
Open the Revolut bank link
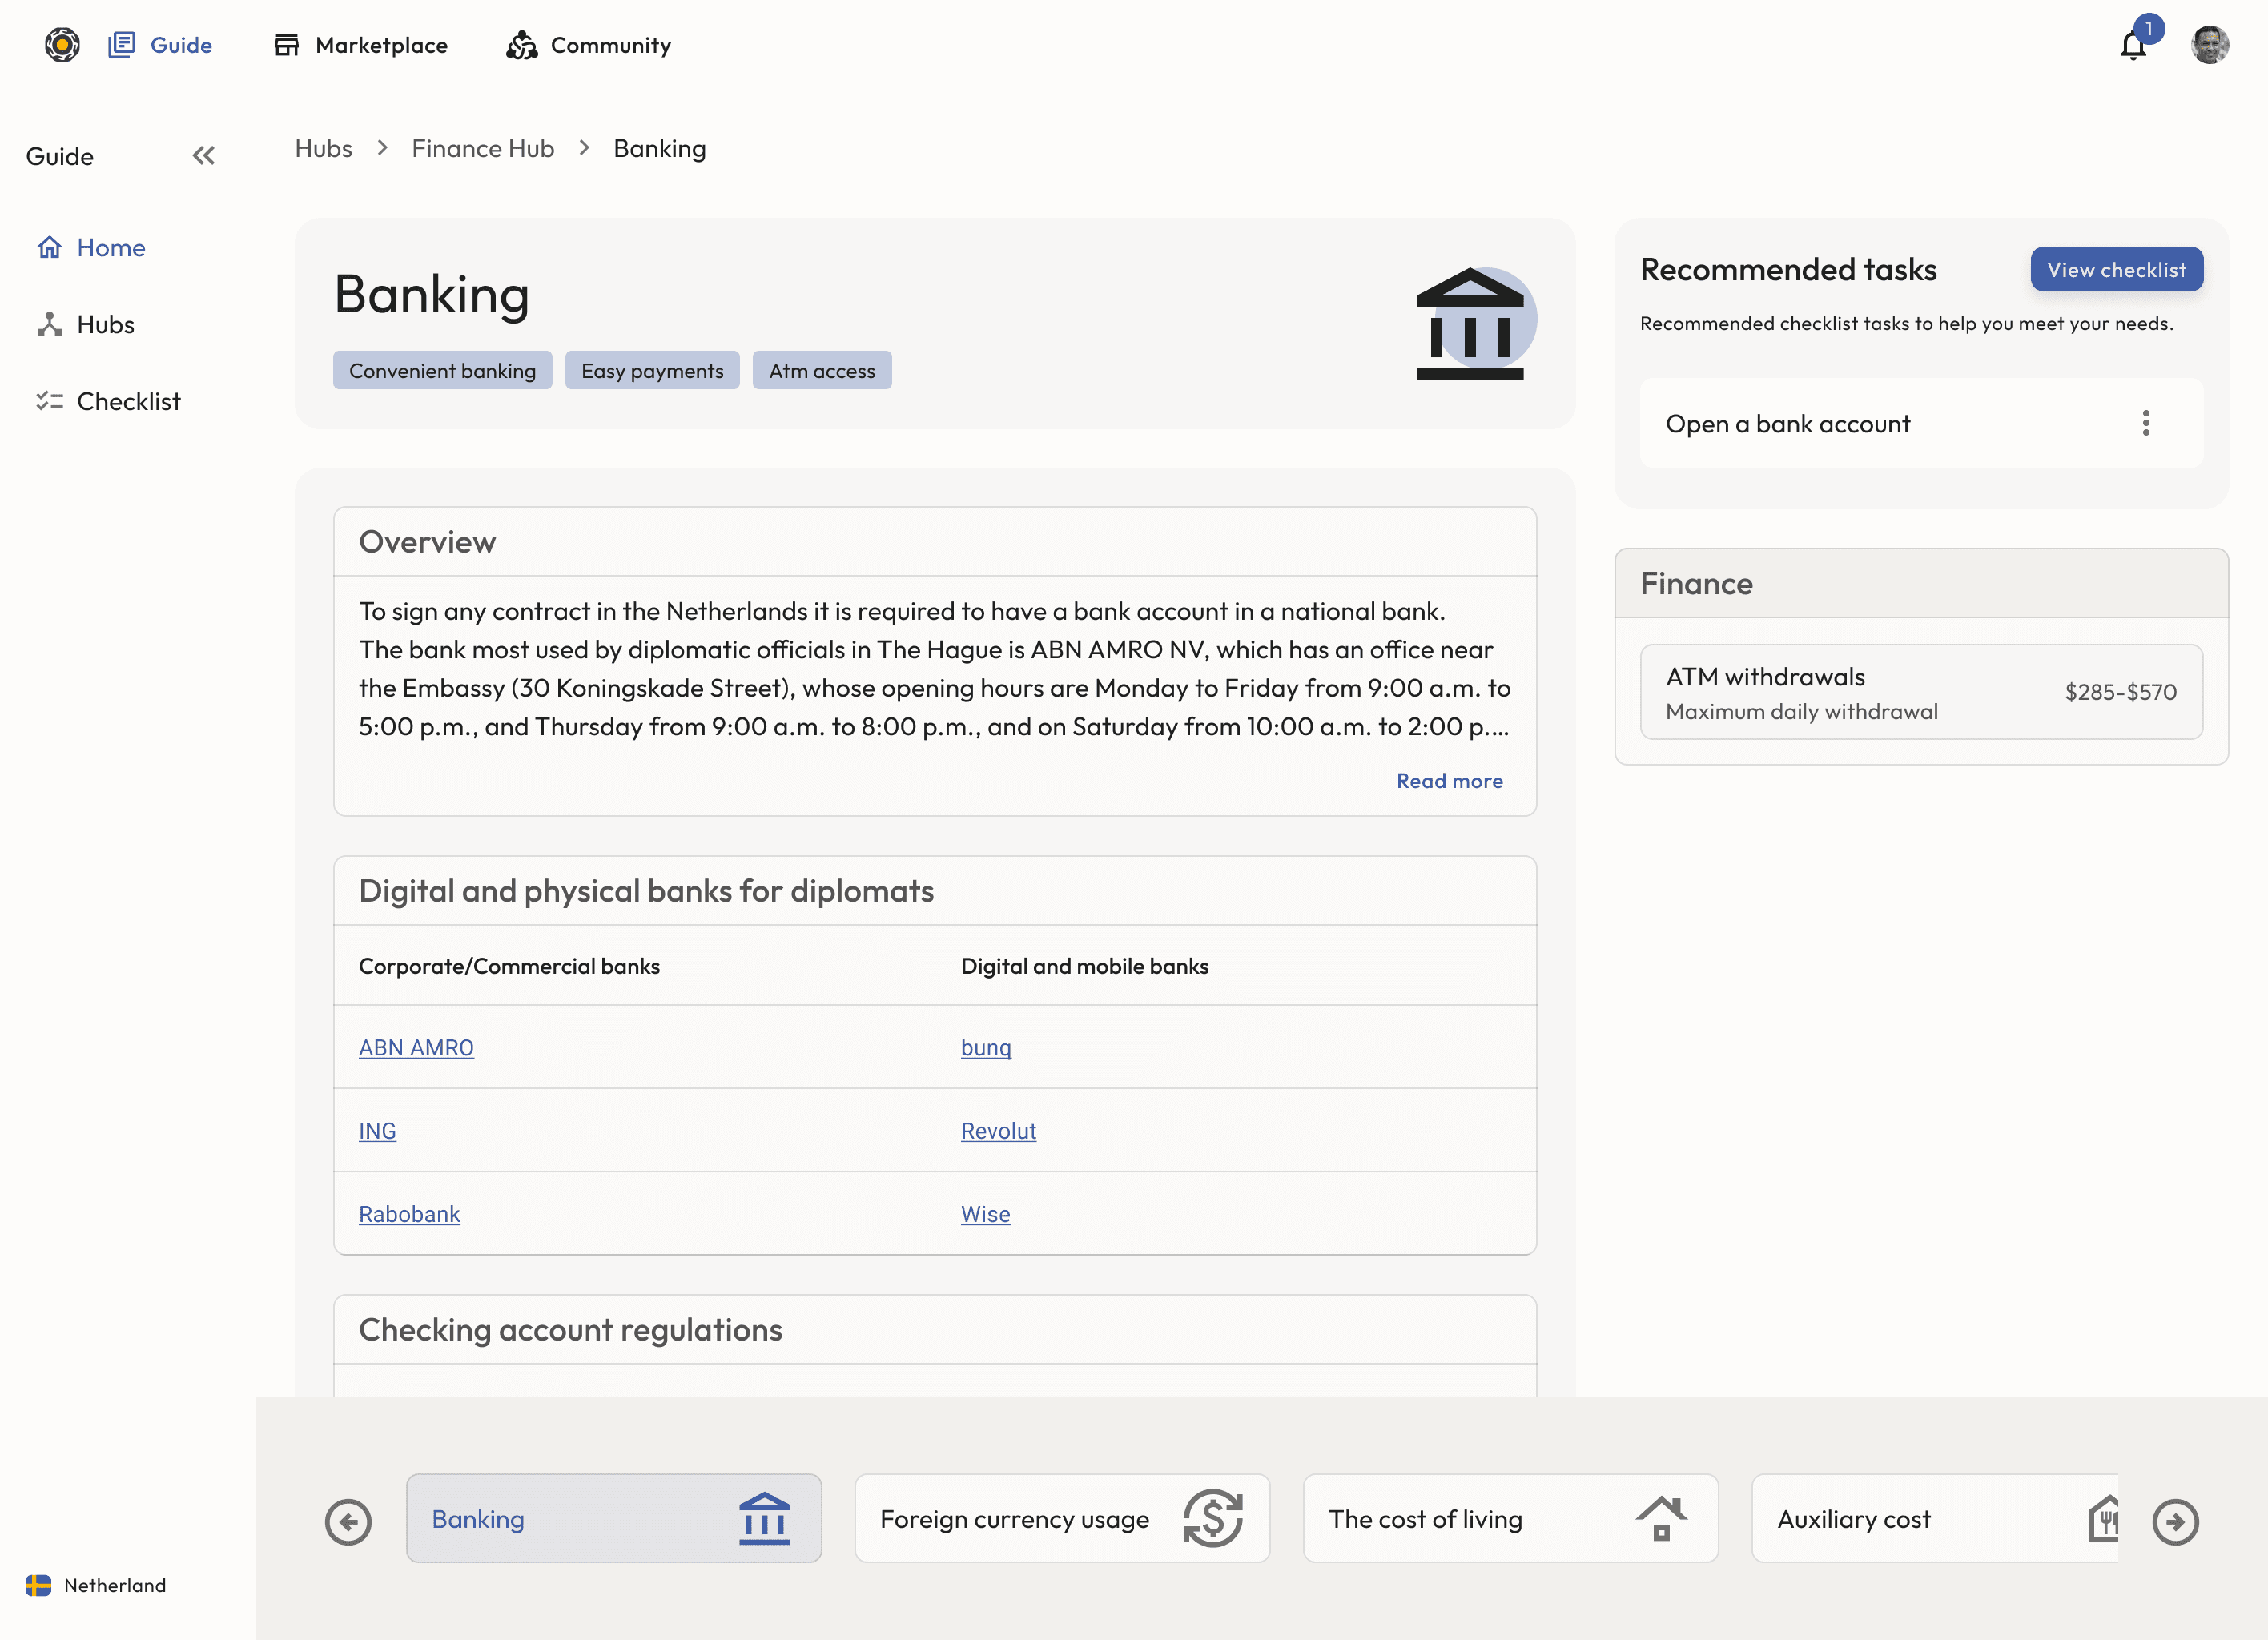pos(998,1131)
